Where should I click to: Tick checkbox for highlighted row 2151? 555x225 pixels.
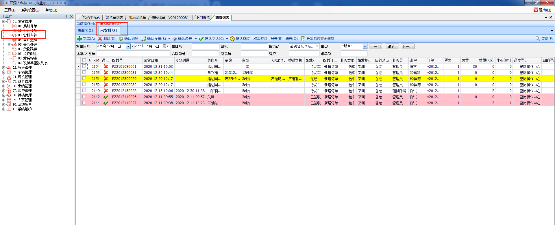tap(84, 78)
